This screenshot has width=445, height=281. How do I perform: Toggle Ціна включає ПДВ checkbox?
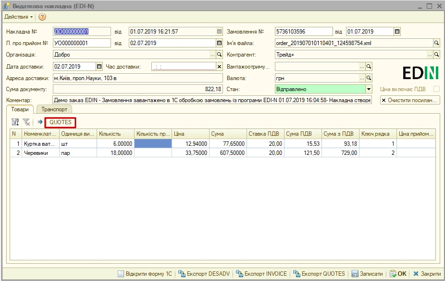436,89
